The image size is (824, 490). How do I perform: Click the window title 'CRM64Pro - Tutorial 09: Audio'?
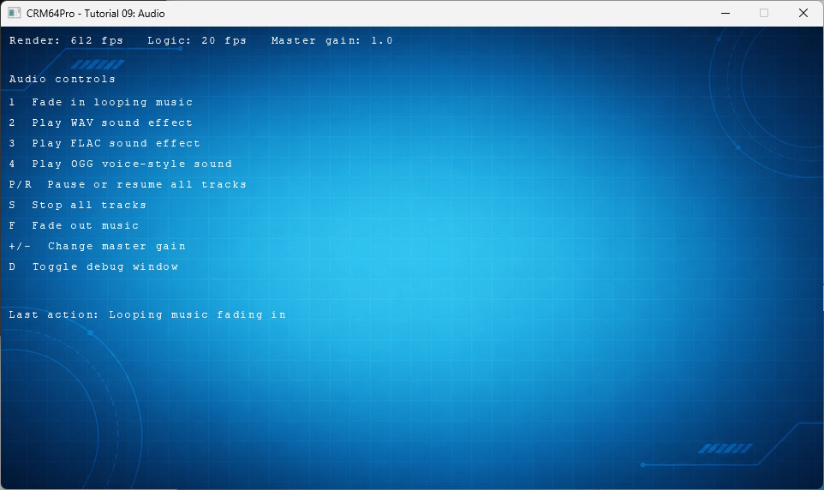point(96,14)
